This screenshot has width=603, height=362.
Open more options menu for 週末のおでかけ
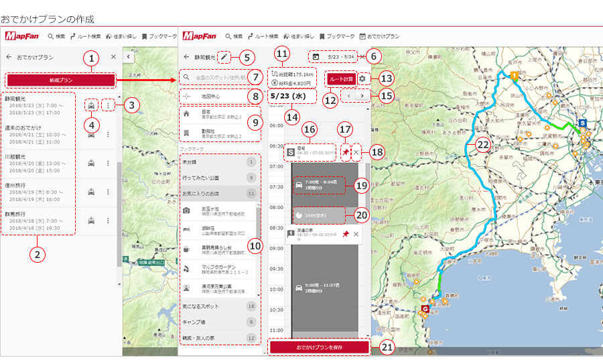click(x=108, y=134)
